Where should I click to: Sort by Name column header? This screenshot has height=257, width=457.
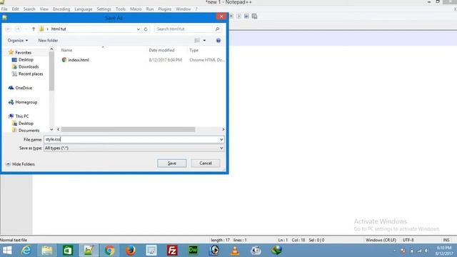pos(66,50)
